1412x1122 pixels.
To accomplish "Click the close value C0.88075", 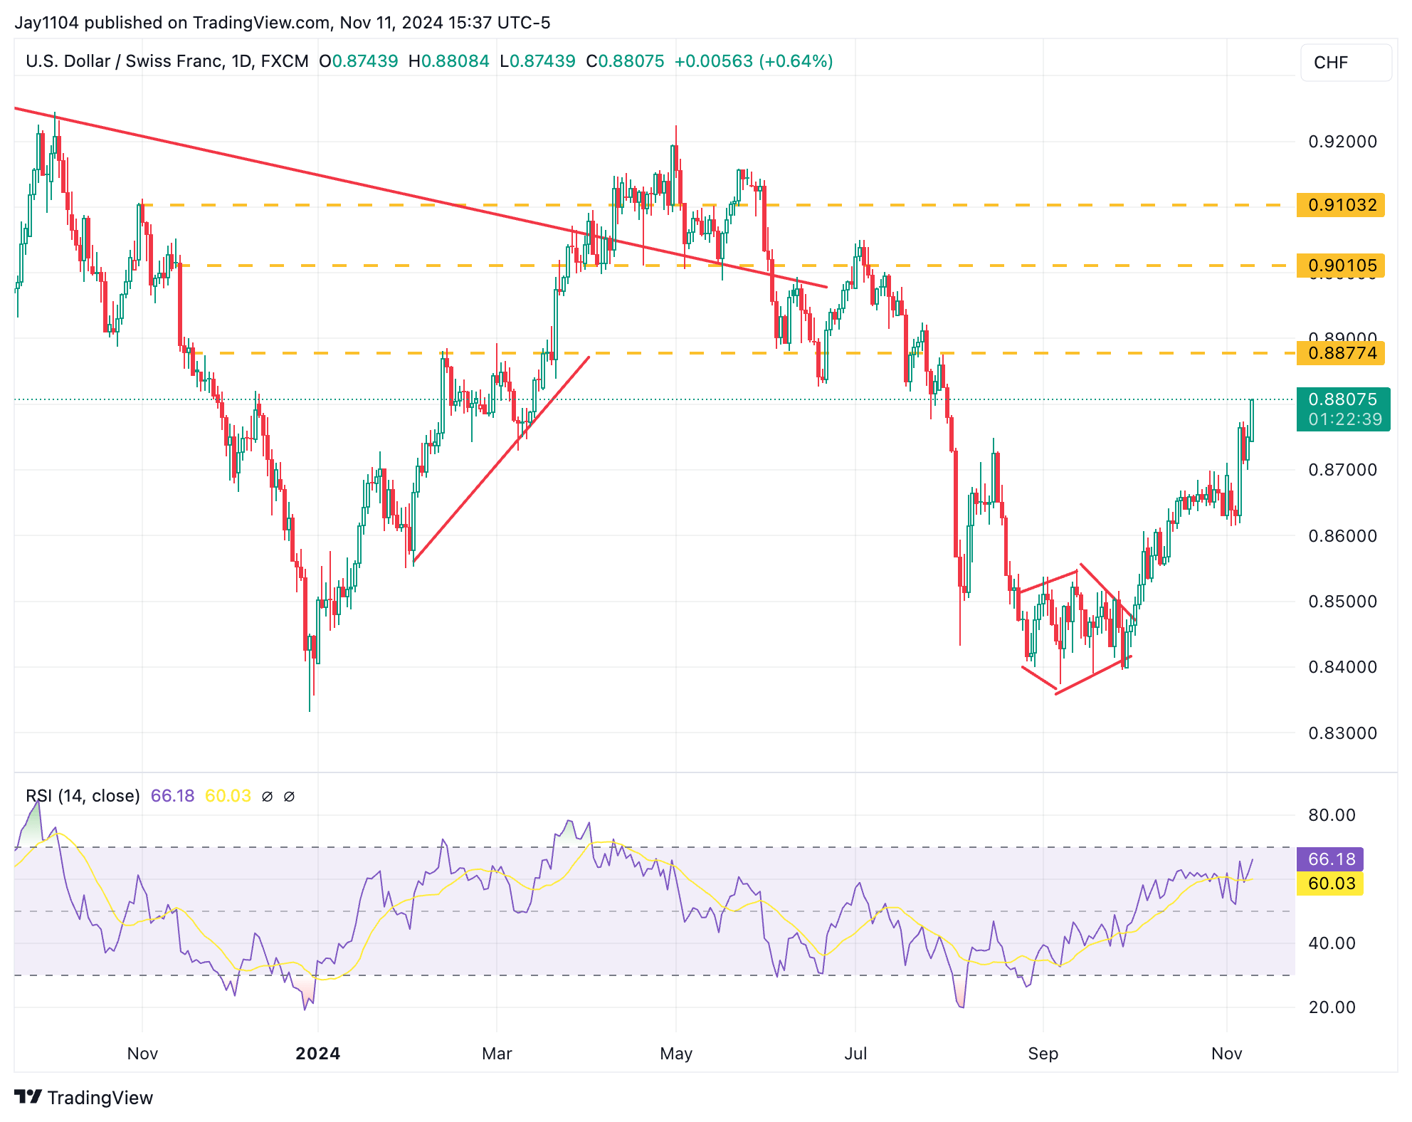I will [626, 61].
